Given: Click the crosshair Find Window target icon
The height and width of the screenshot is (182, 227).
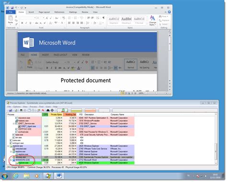Looking at the screenshot, I should click(x=52, y=110).
